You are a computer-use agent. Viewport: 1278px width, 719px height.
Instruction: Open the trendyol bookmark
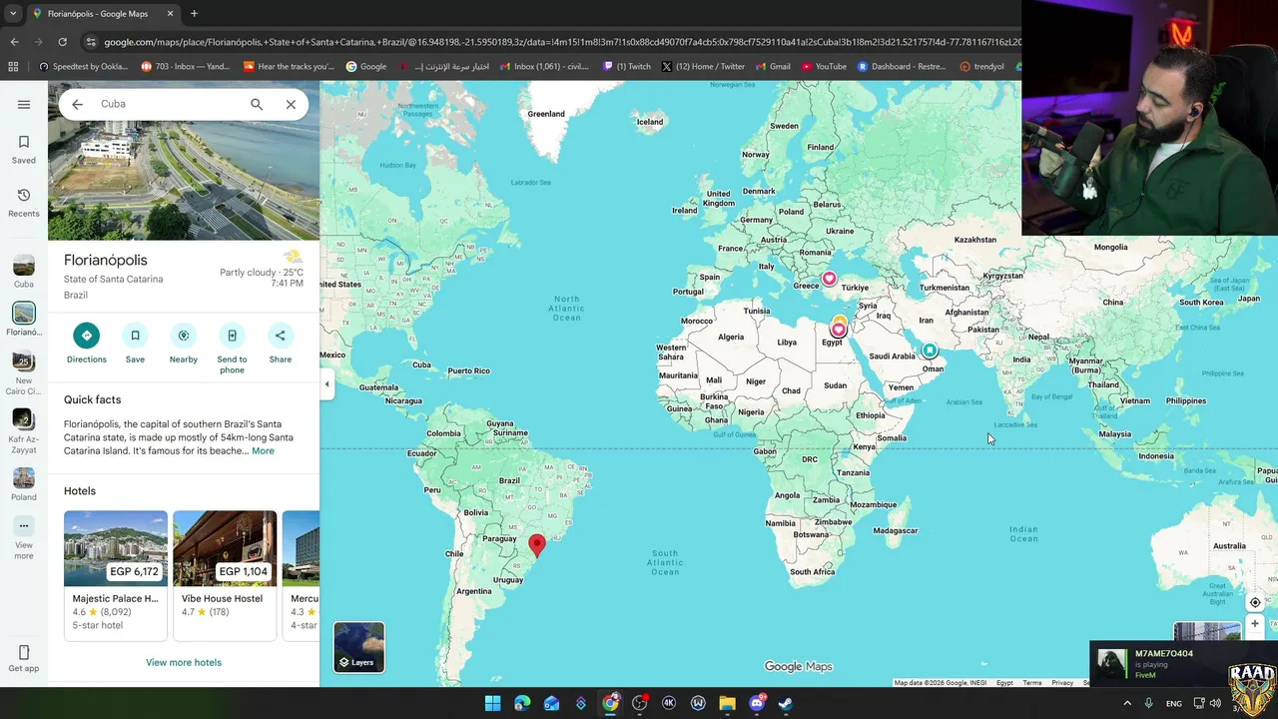982,67
